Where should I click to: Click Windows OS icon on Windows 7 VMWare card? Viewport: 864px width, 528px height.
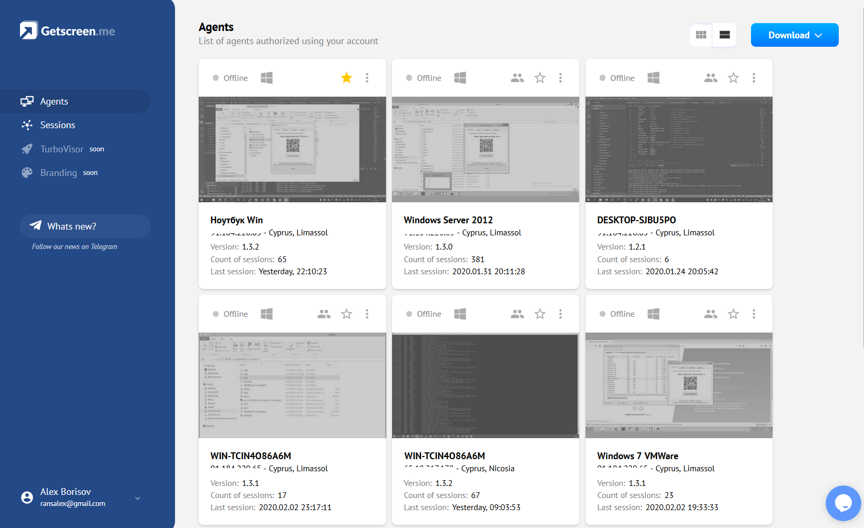click(653, 314)
